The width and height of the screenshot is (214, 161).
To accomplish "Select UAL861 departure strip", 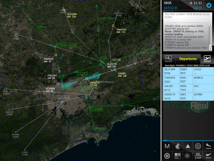I will tap(188, 88).
